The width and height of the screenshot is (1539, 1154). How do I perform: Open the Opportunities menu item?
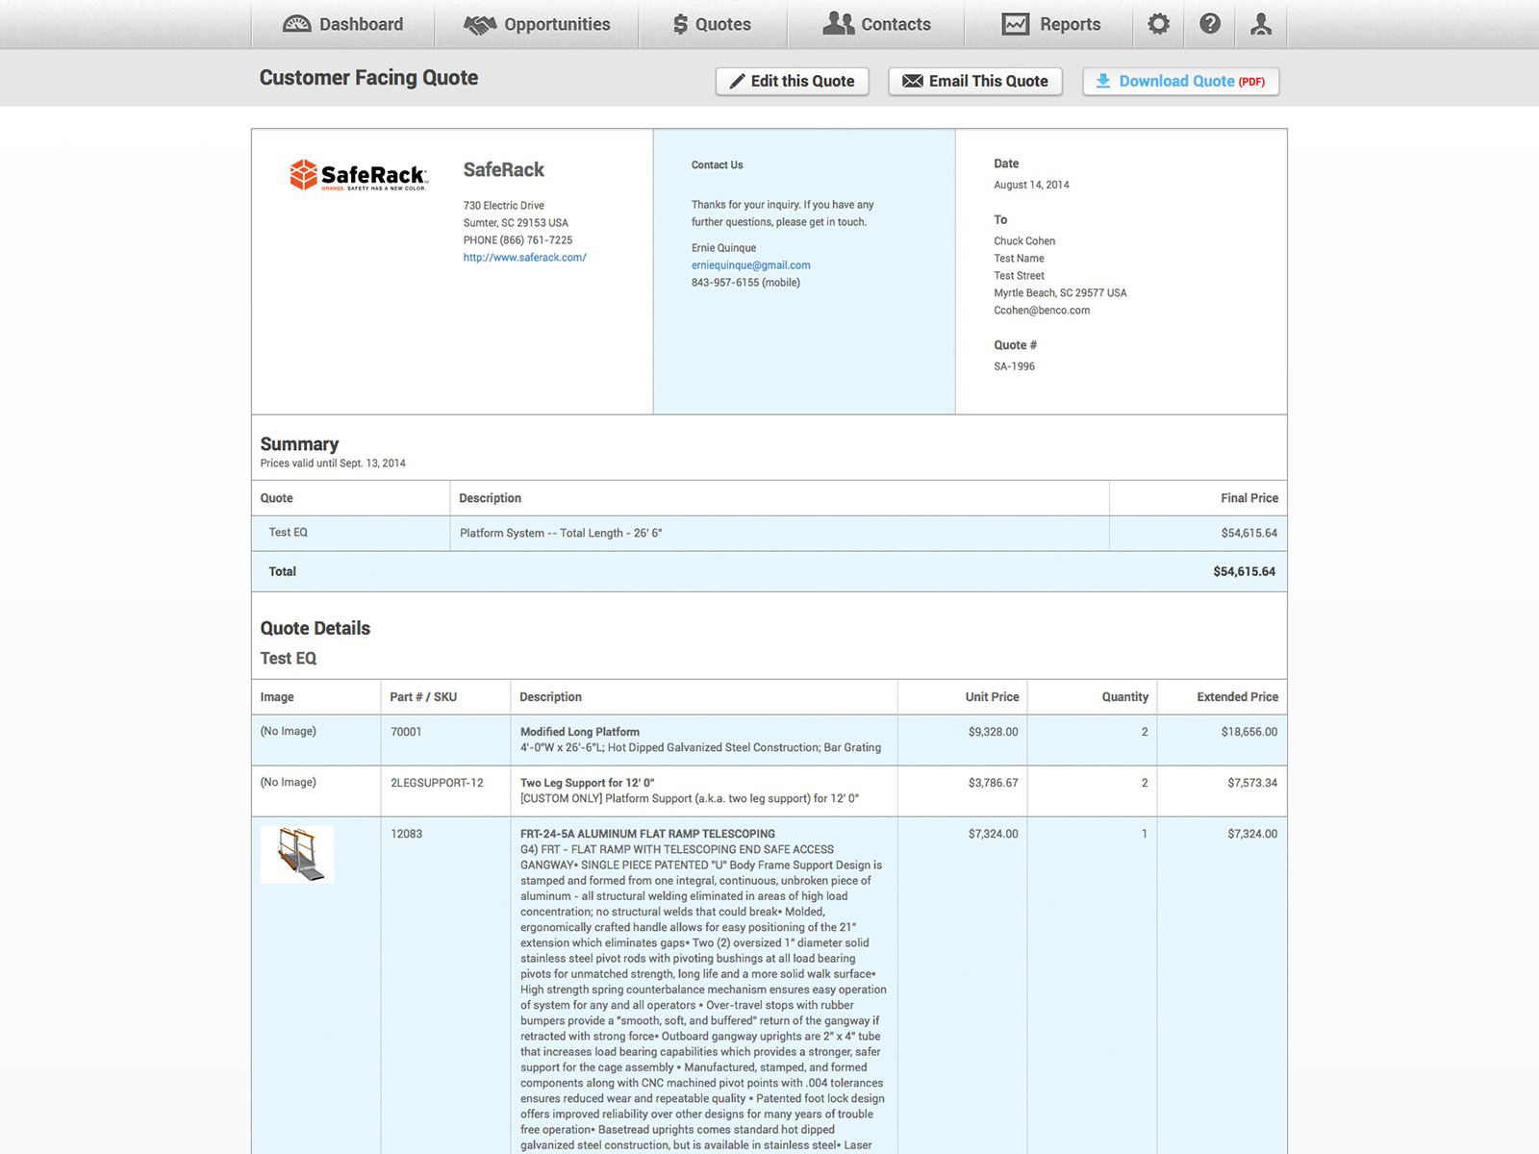coord(537,24)
